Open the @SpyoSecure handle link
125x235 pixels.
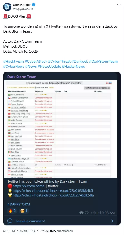click(x=23, y=9)
